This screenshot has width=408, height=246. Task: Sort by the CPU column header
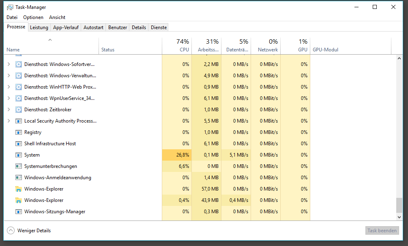177,46
